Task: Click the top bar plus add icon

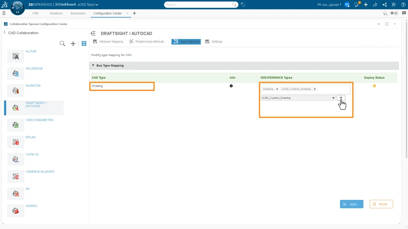Action: 366,4
